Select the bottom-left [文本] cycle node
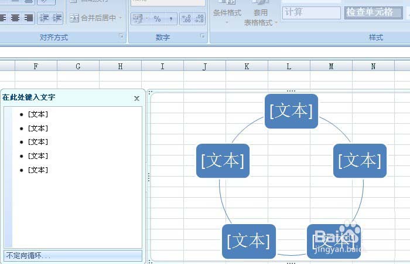This screenshot has width=410, height=264. (249, 241)
